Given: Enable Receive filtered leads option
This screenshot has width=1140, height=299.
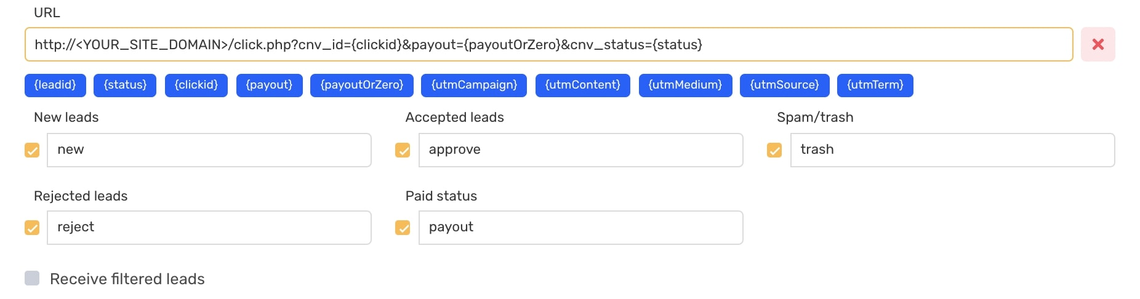Looking at the screenshot, I should pyautogui.click(x=32, y=279).
